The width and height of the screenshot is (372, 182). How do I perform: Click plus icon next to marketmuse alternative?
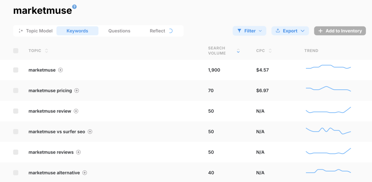pyautogui.click(x=85, y=173)
